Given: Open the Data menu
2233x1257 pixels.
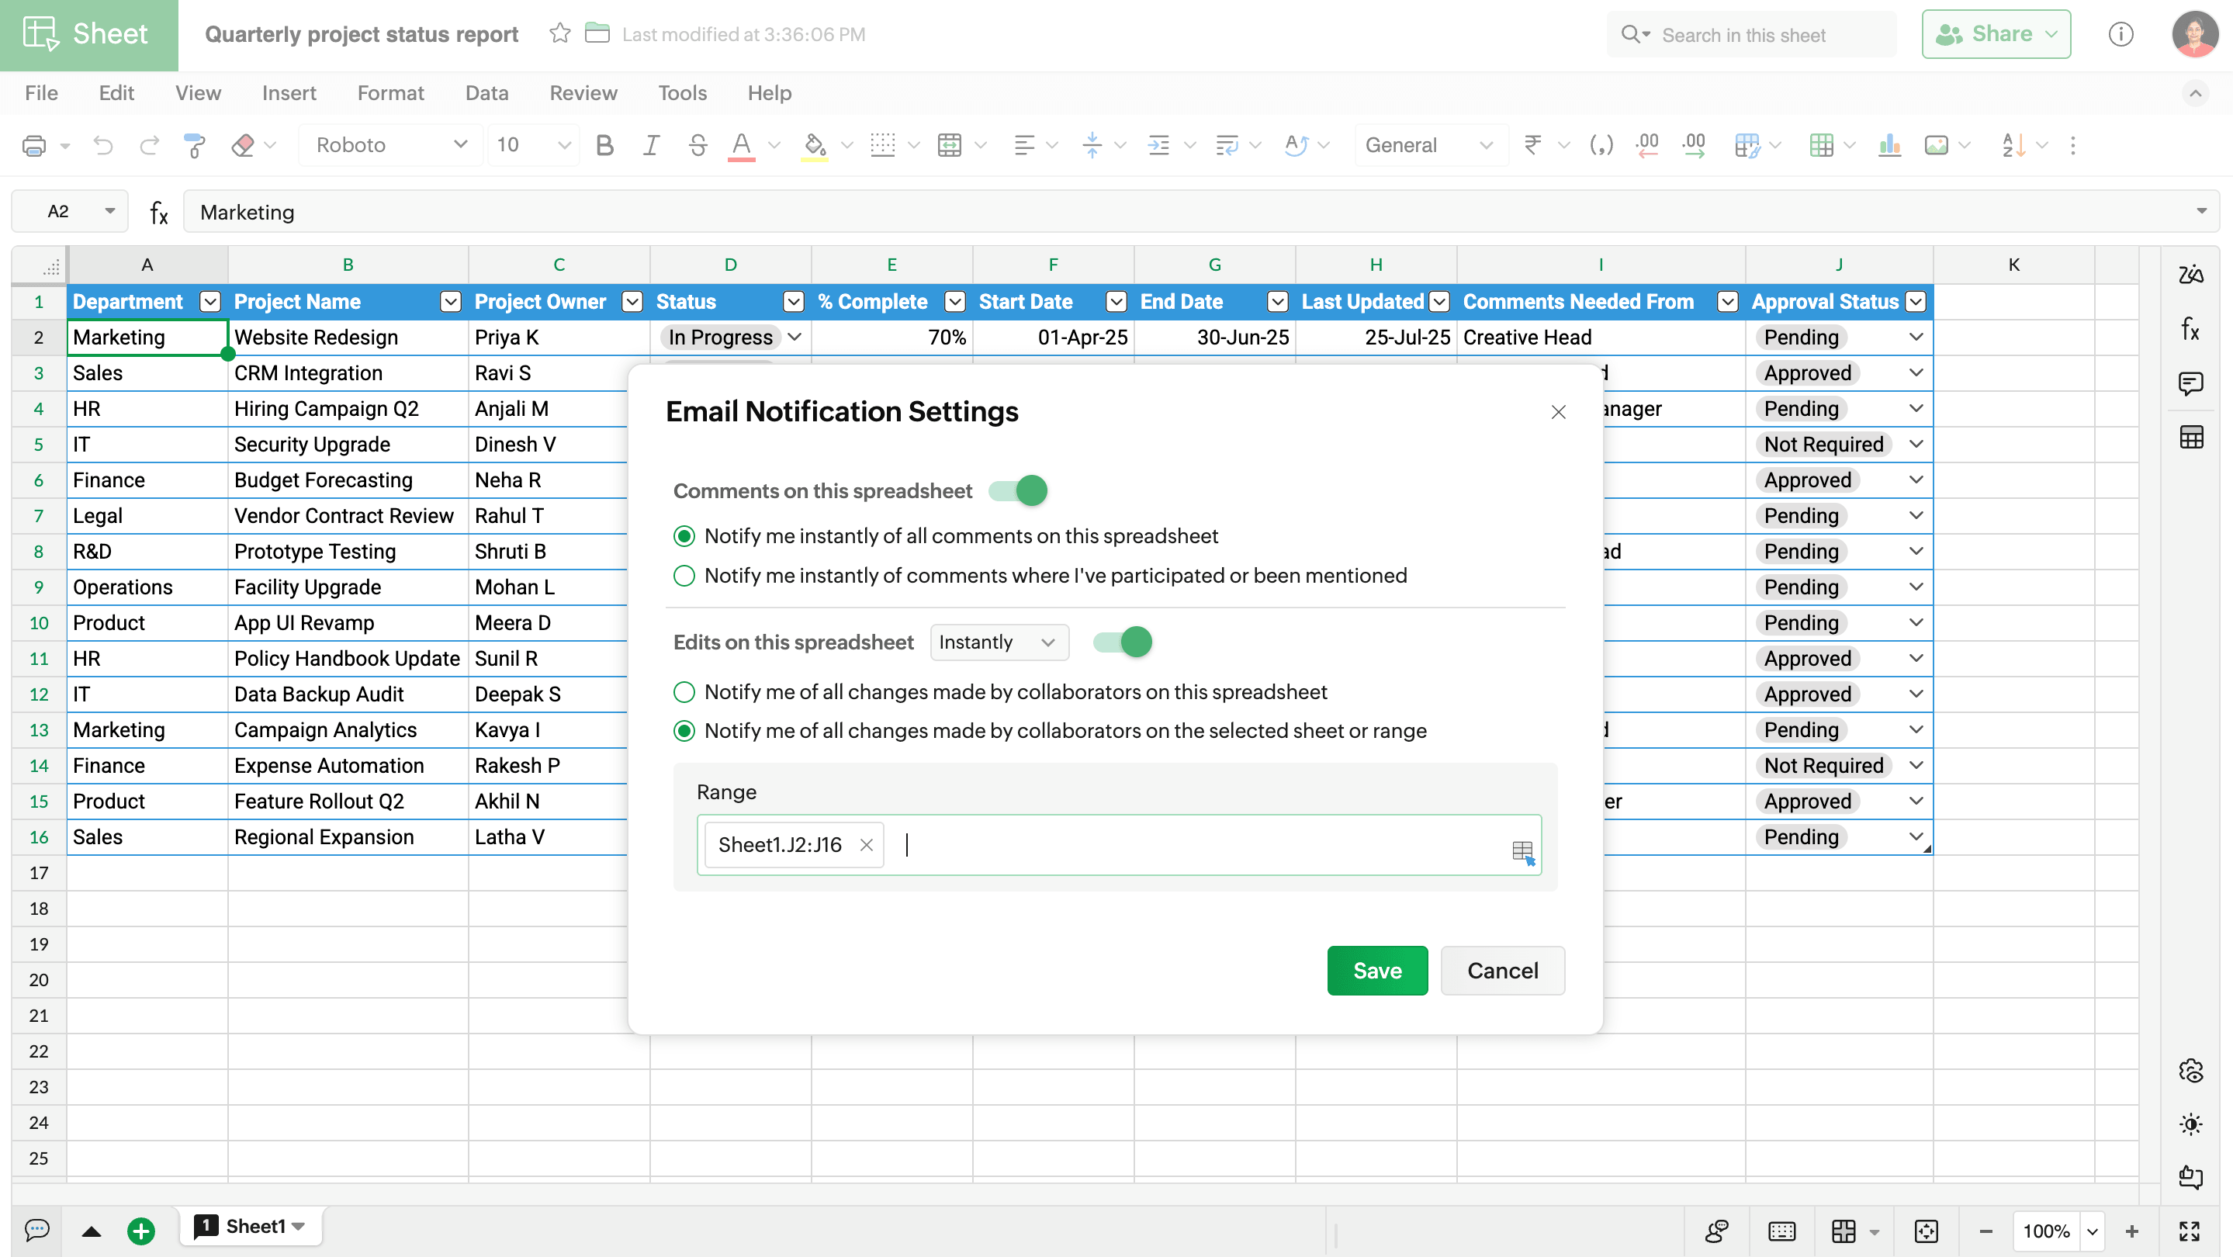Looking at the screenshot, I should (486, 93).
